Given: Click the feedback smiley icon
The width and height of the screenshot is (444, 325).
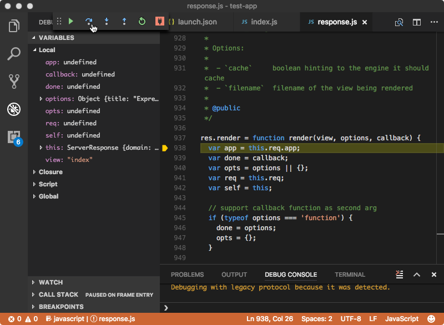Looking at the screenshot, I should [431, 319].
